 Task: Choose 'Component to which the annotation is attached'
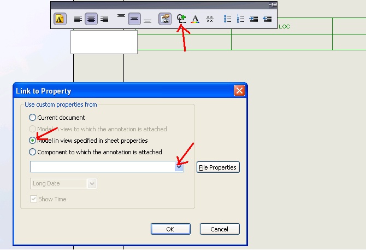[96, 152]
